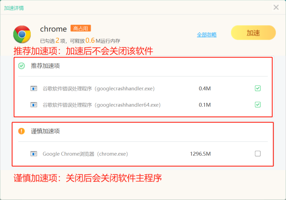Click the yellow 加速 button
Image resolution: width=286 pixels, height=200 pixels.
point(253,32)
